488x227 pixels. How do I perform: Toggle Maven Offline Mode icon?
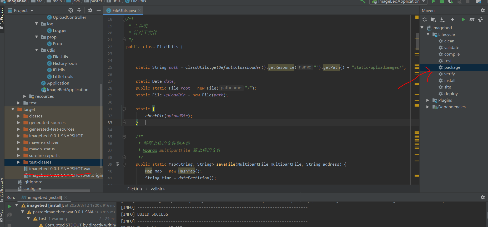(x=480, y=19)
